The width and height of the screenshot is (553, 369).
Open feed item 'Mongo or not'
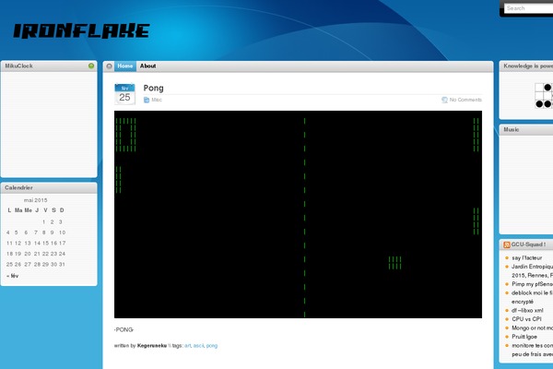[x=532, y=327]
